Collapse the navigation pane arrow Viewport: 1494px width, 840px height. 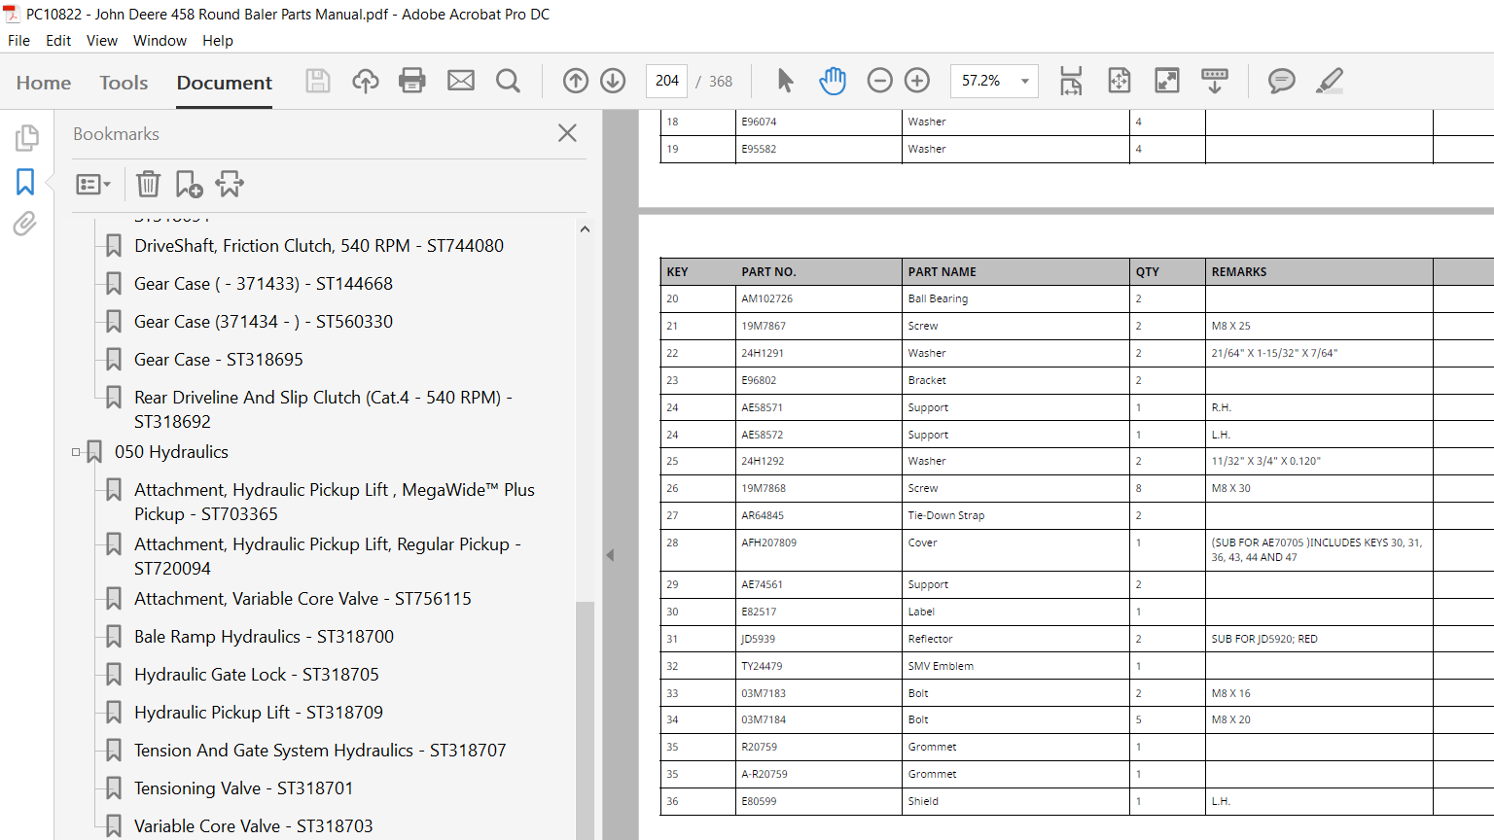pyautogui.click(x=610, y=555)
